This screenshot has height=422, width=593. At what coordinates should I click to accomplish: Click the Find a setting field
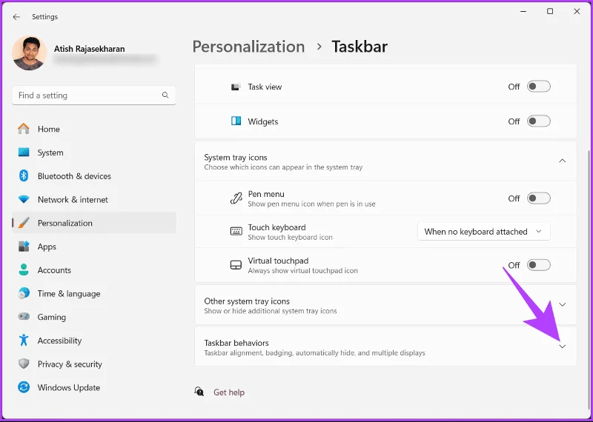pyautogui.click(x=94, y=96)
